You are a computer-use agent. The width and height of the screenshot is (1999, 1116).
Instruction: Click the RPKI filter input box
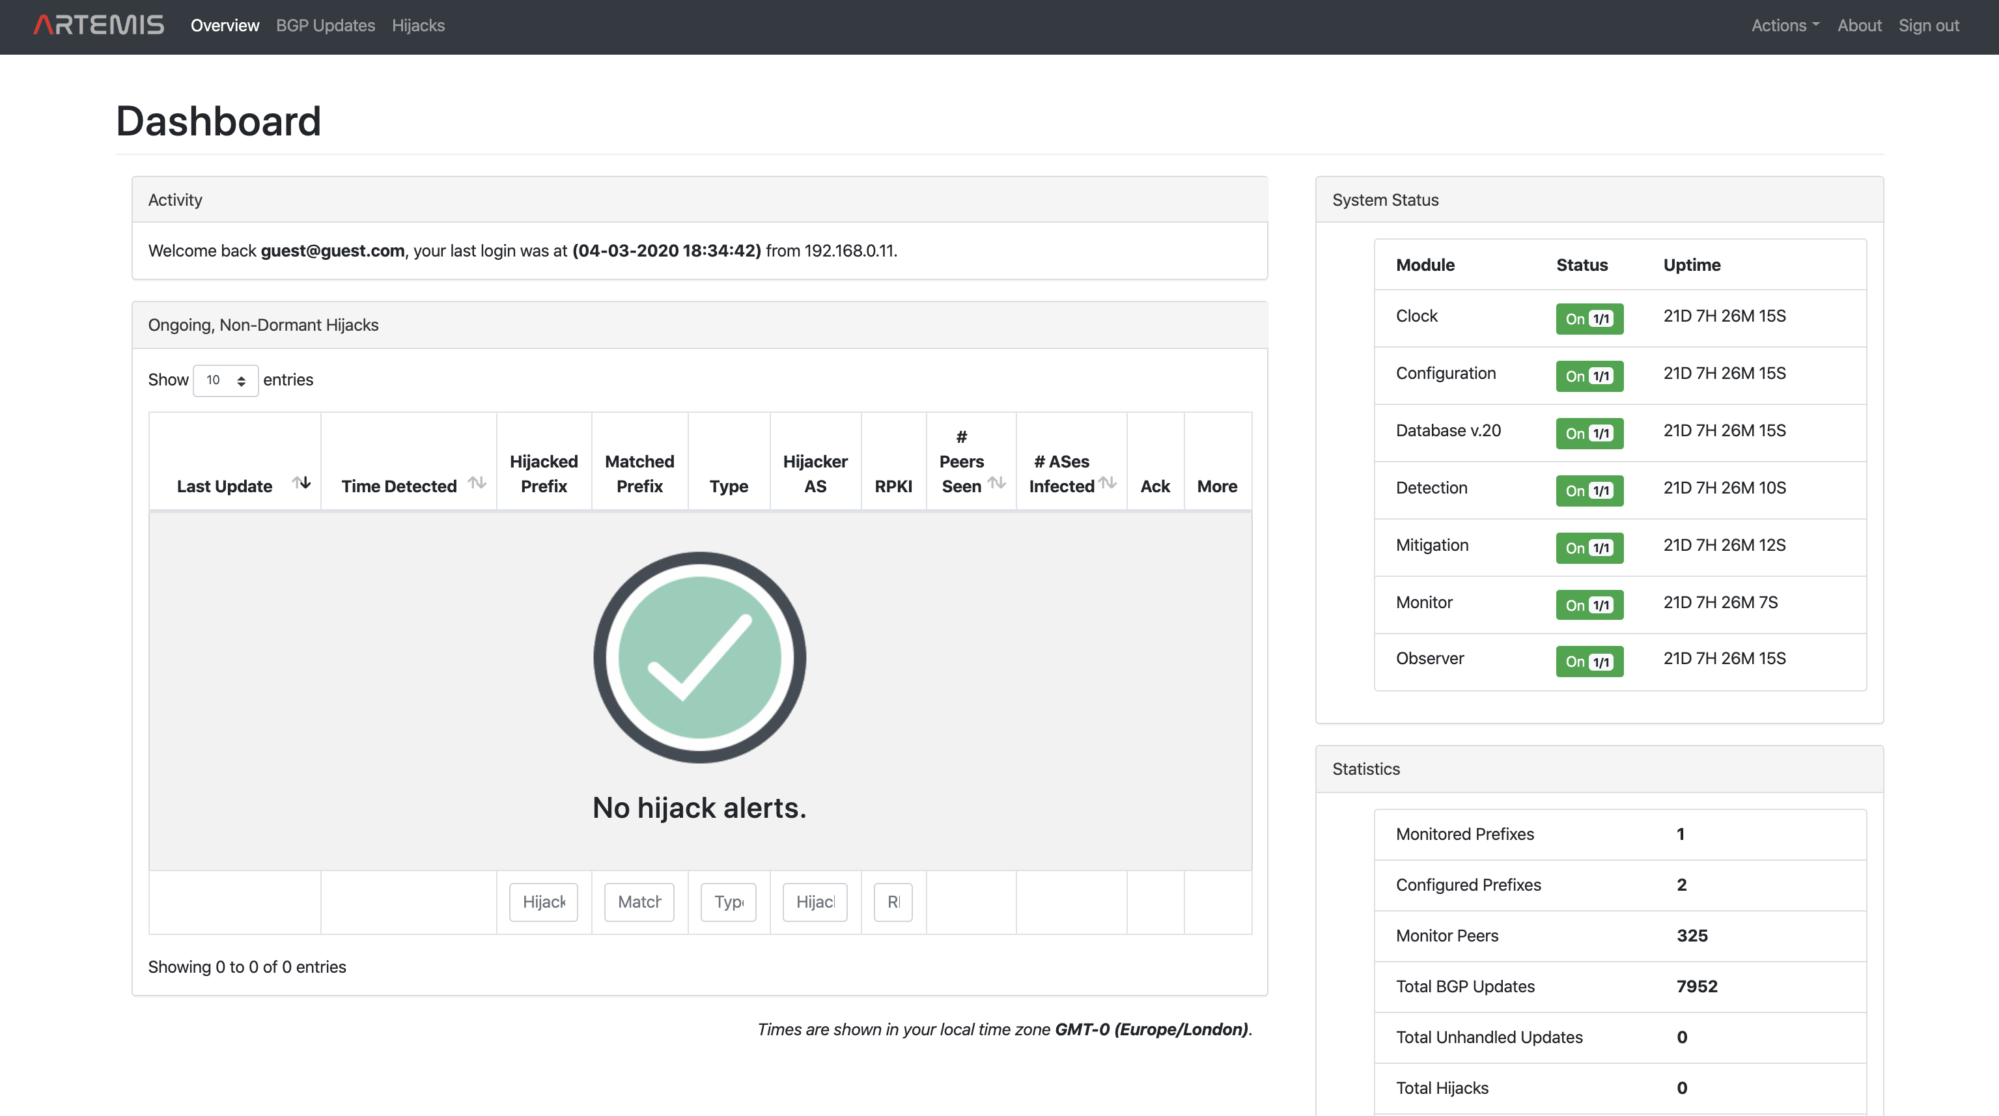coord(893,902)
